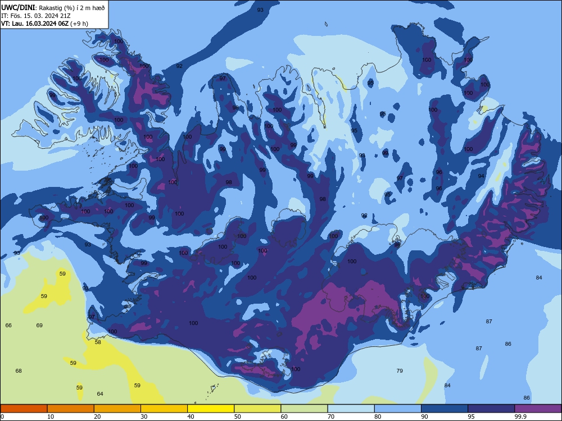562x421 pixels.
Task: Click the 'VT: Lau. 16.03.2024 06Z (+9 h)' line
Action: (x=45, y=24)
